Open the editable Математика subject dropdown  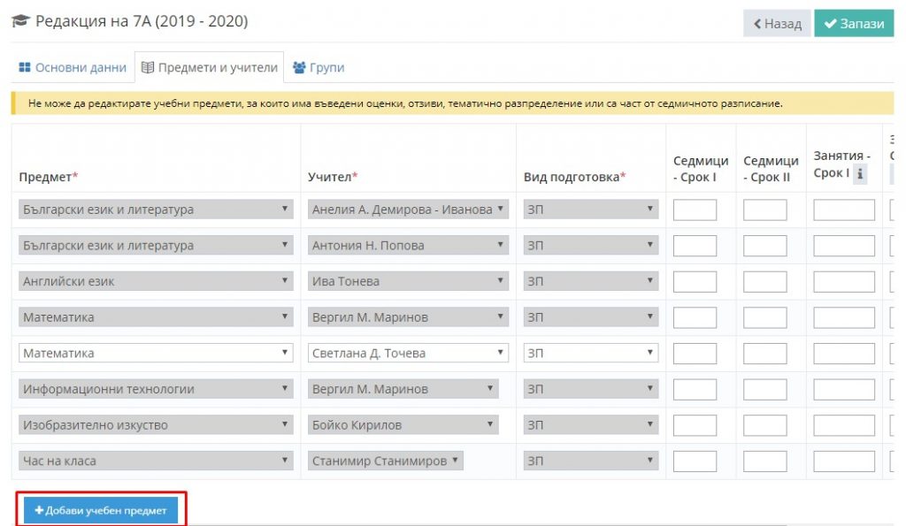[156, 353]
